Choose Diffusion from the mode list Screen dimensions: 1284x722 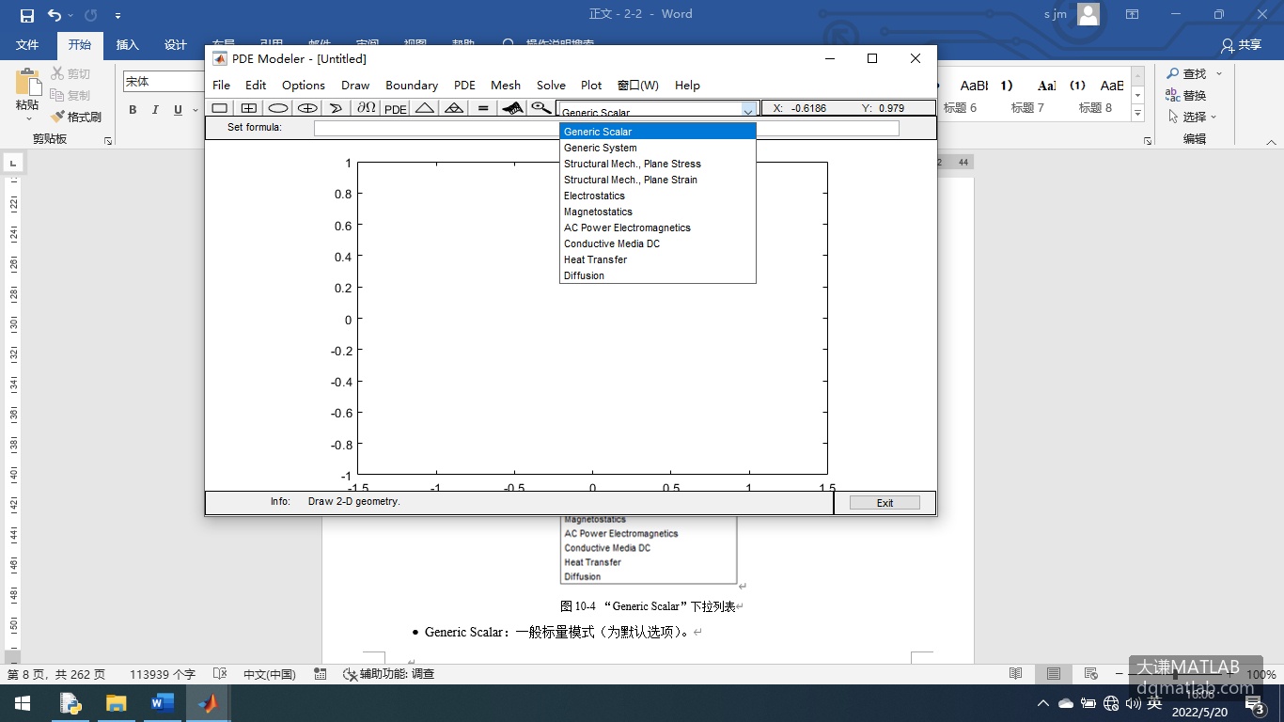tap(658, 275)
